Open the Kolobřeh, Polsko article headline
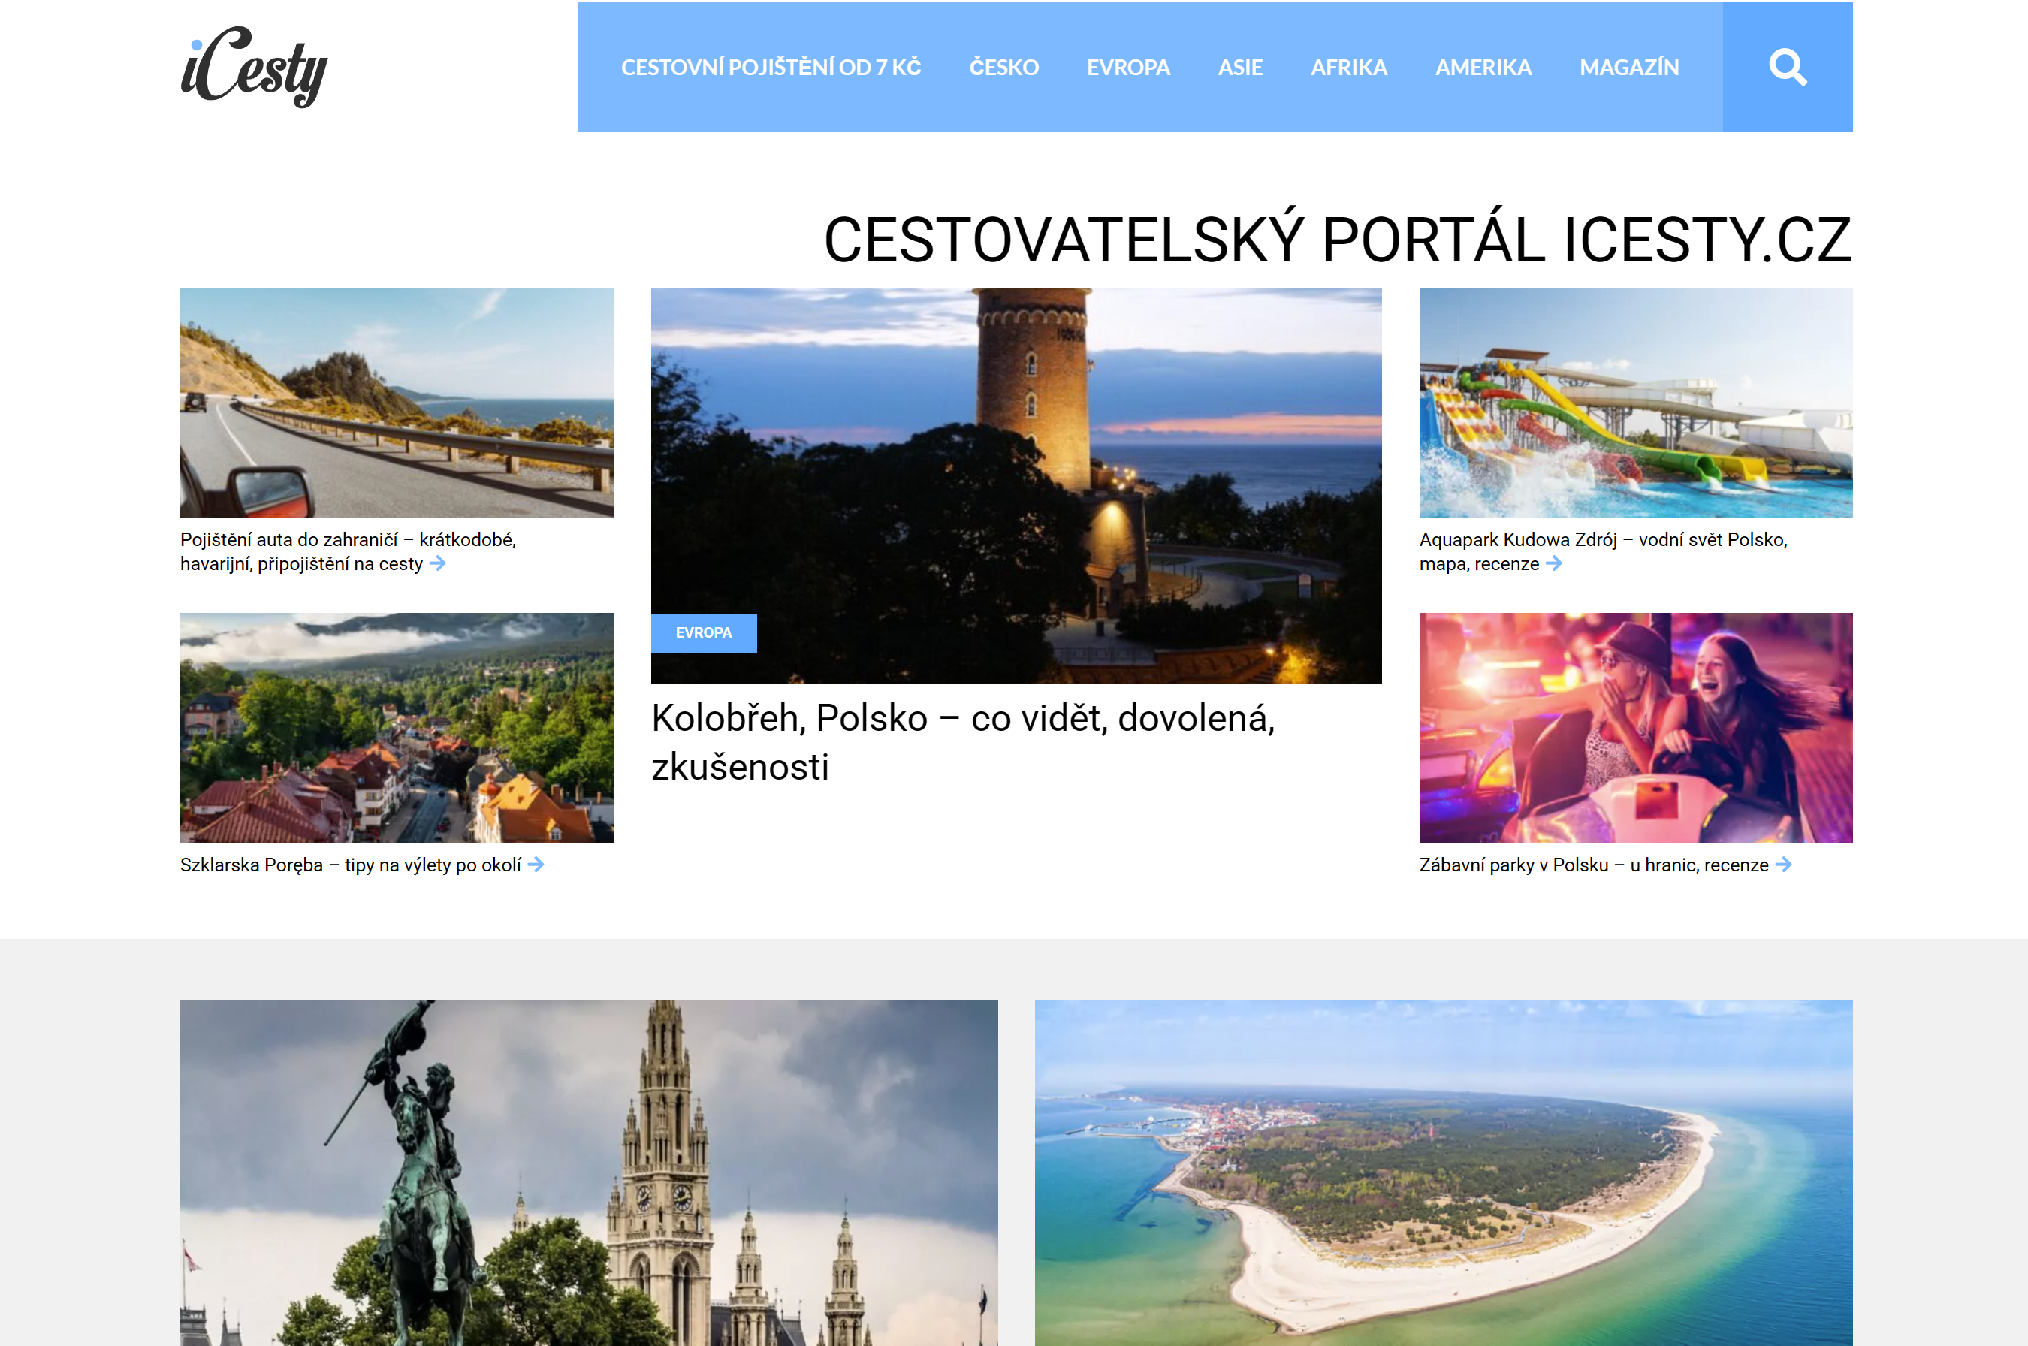This screenshot has height=1346, width=2028. [x=963, y=741]
